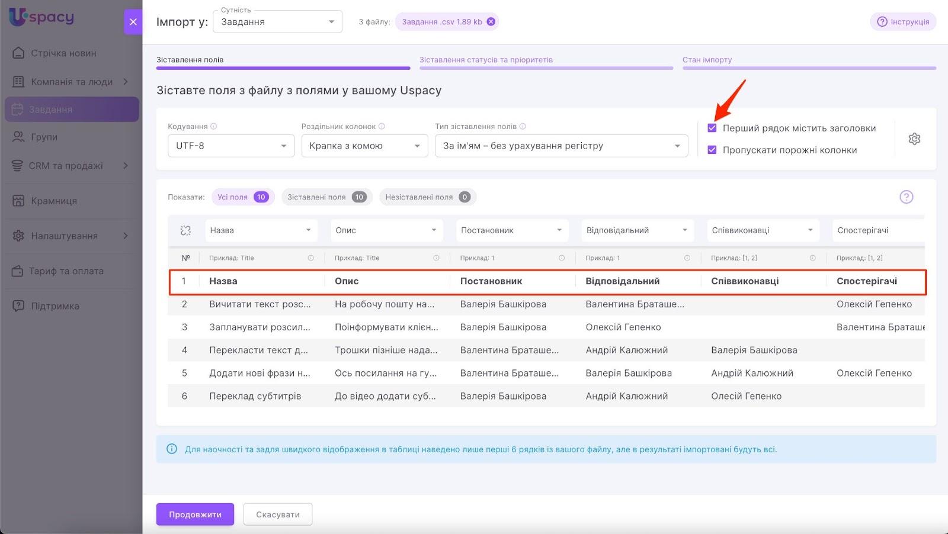The width and height of the screenshot is (948, 534).
Task: Switch to Зіставлення статусів та пріоритетів tab
Action: click(486, 60)
